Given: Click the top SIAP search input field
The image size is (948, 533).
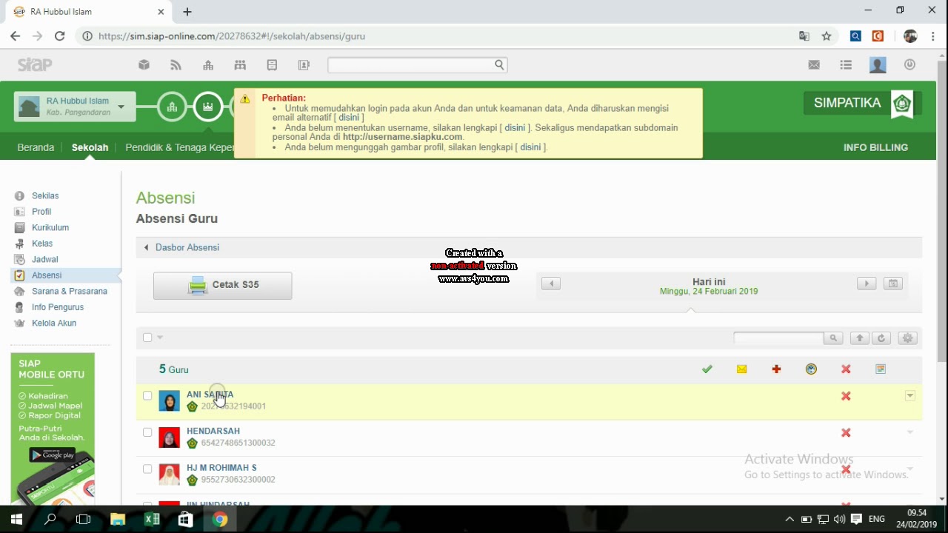Looking at the screenshot, I should click(x=410, y=65).
